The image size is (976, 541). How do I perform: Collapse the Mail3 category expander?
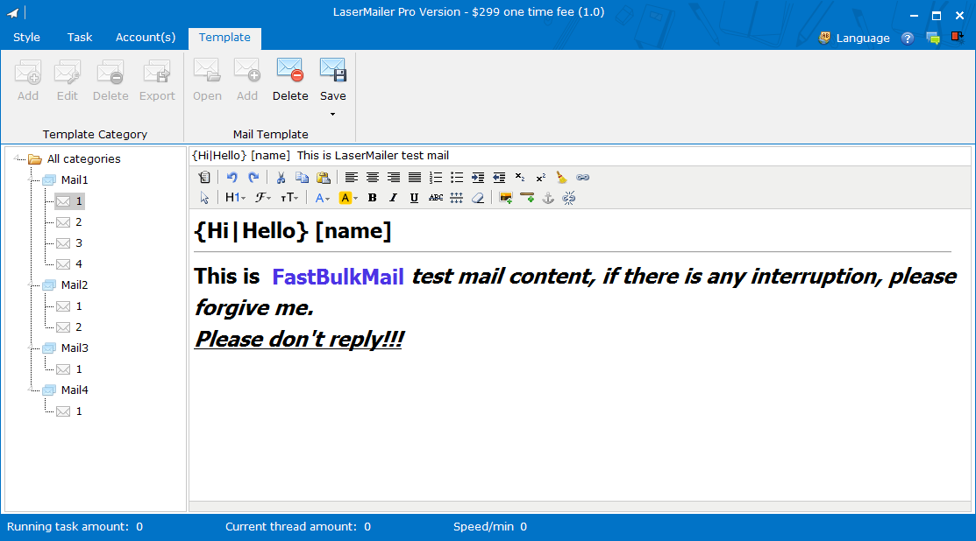31,348
